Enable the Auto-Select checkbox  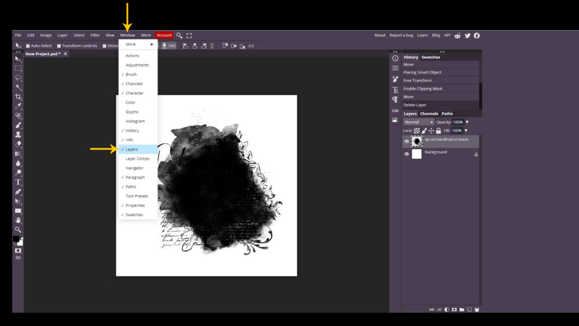(27, 46)
